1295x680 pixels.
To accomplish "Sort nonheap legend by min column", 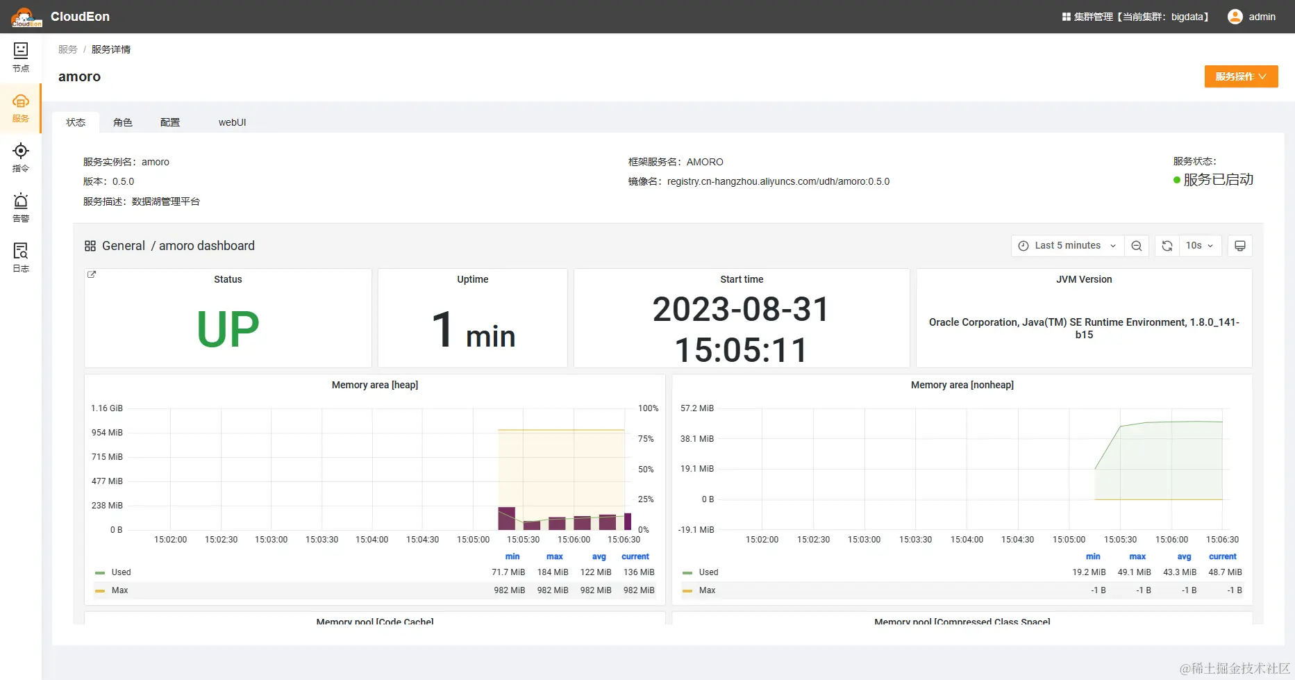I will click(1093, 556).
